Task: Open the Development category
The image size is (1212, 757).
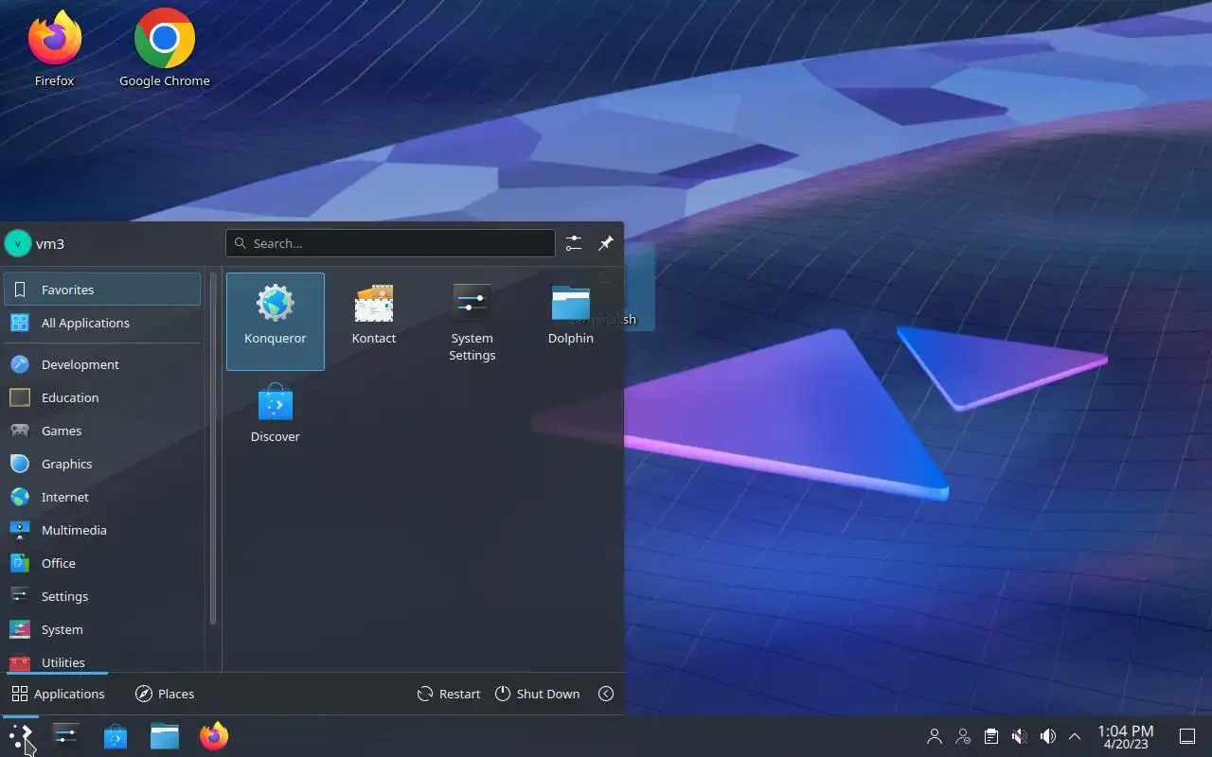Action: click(102, 364)
